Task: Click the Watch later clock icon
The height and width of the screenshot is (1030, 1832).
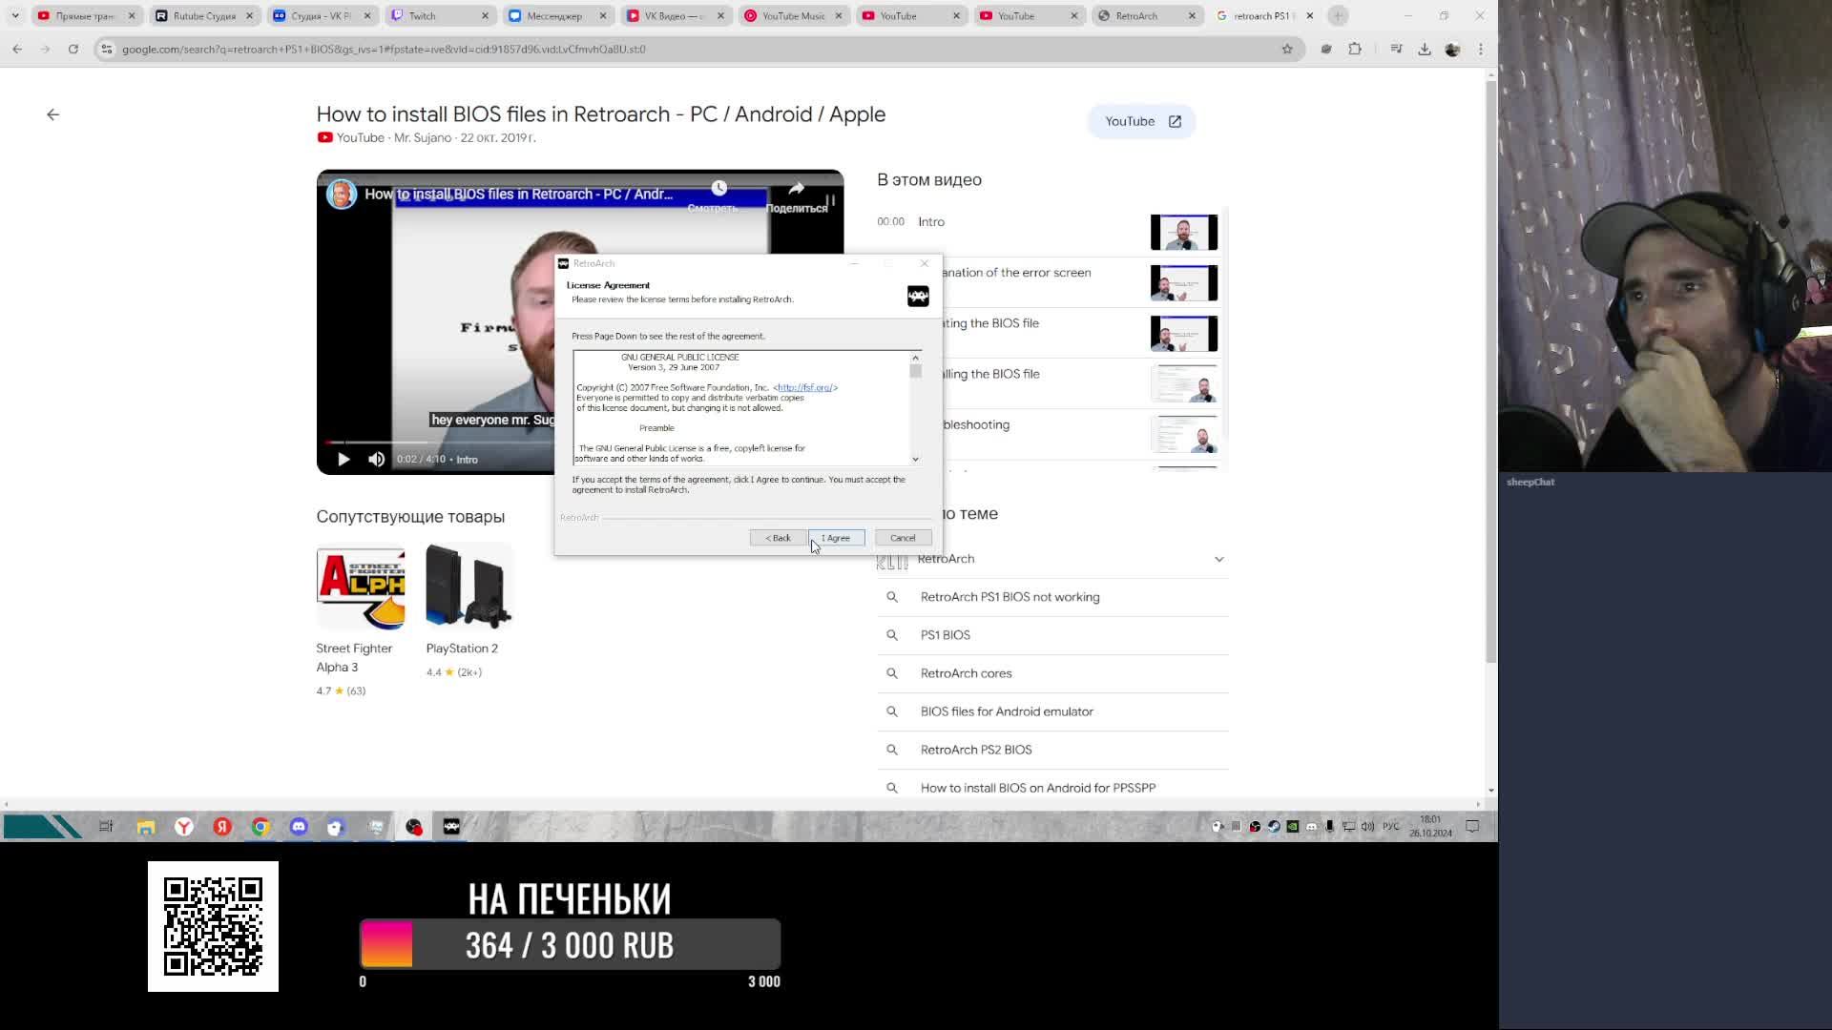Action: 718,188
